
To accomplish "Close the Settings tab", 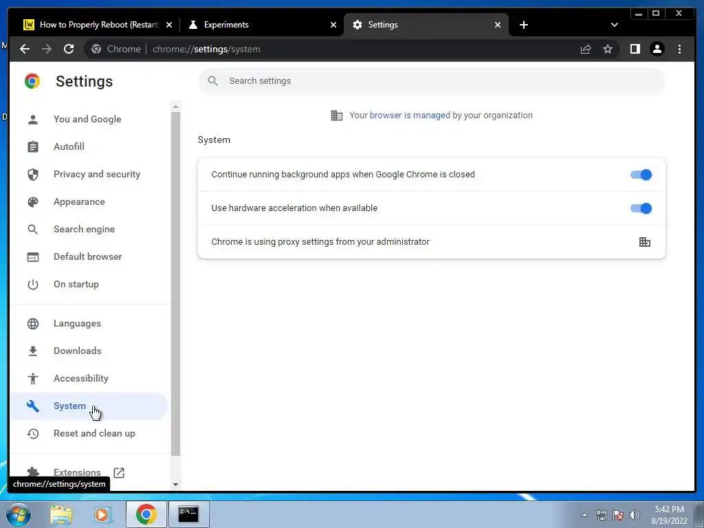I will point(498,25).
